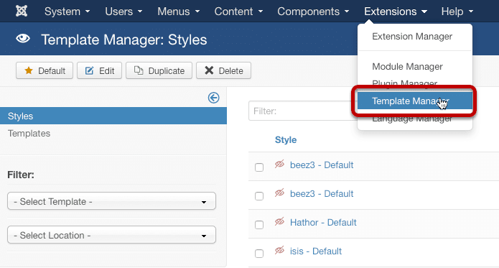This screenshot has height=268, width=499.
Task: Open the Users menu
Action: click(123, 11)
